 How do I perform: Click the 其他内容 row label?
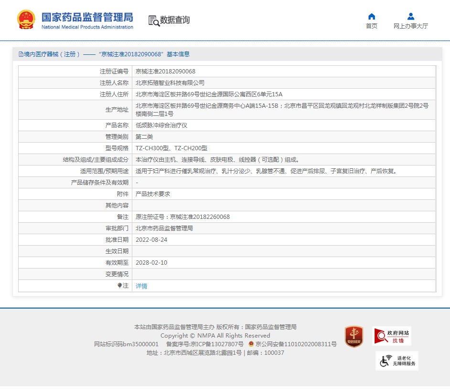point(117,206)
